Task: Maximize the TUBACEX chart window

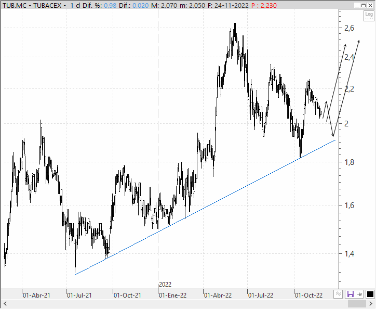Action: tap(364, 5)
